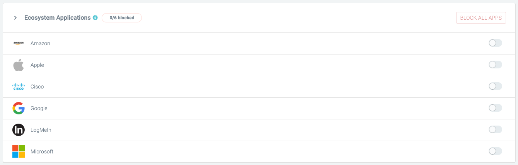Click the LogMeIn app name
Screen dimensions: 518x165
pyautogui.click(x=41, y=130)
